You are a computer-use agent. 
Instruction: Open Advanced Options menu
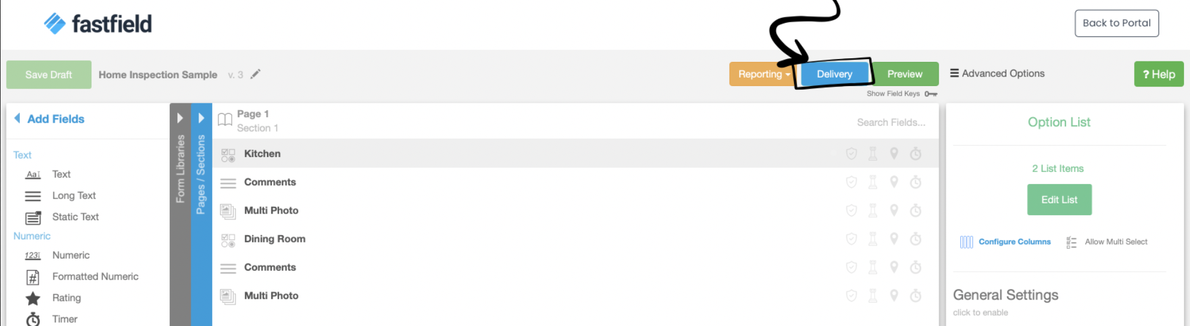point(997,73)
